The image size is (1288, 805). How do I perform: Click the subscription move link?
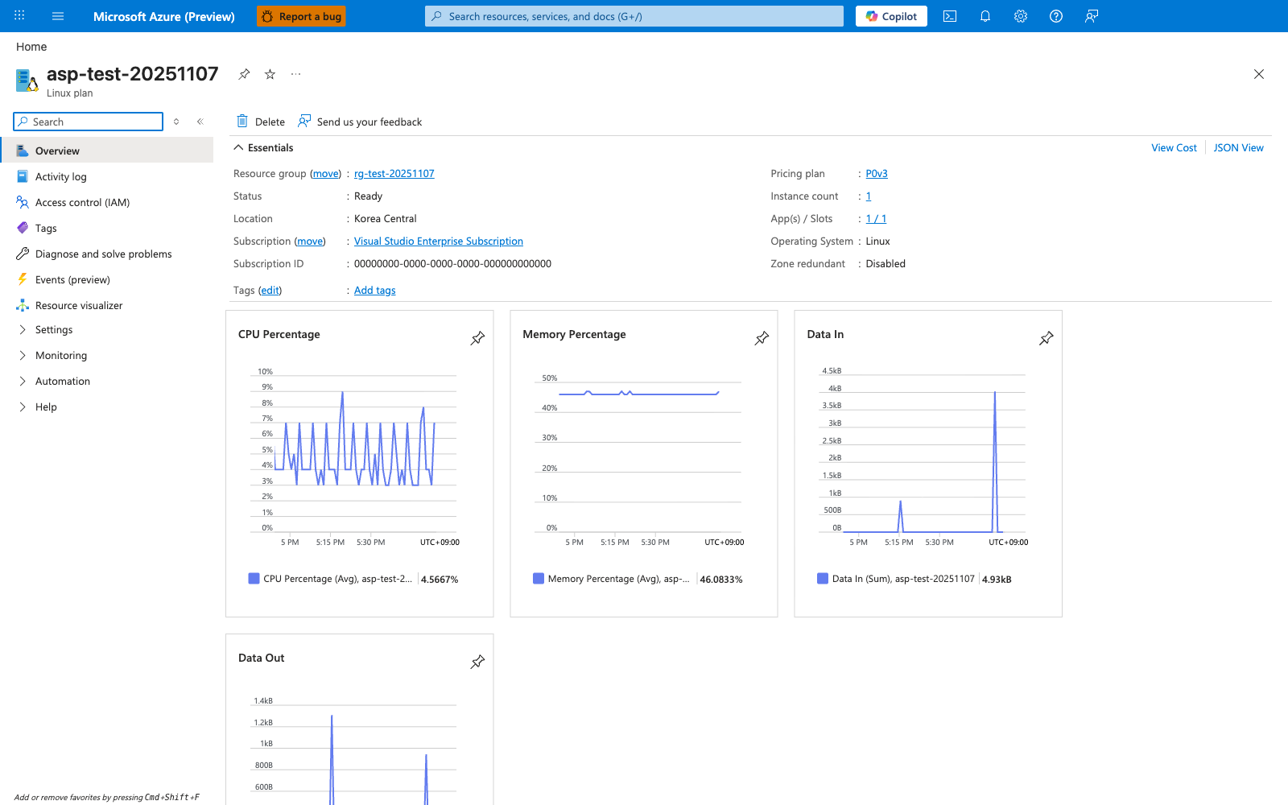310,241
